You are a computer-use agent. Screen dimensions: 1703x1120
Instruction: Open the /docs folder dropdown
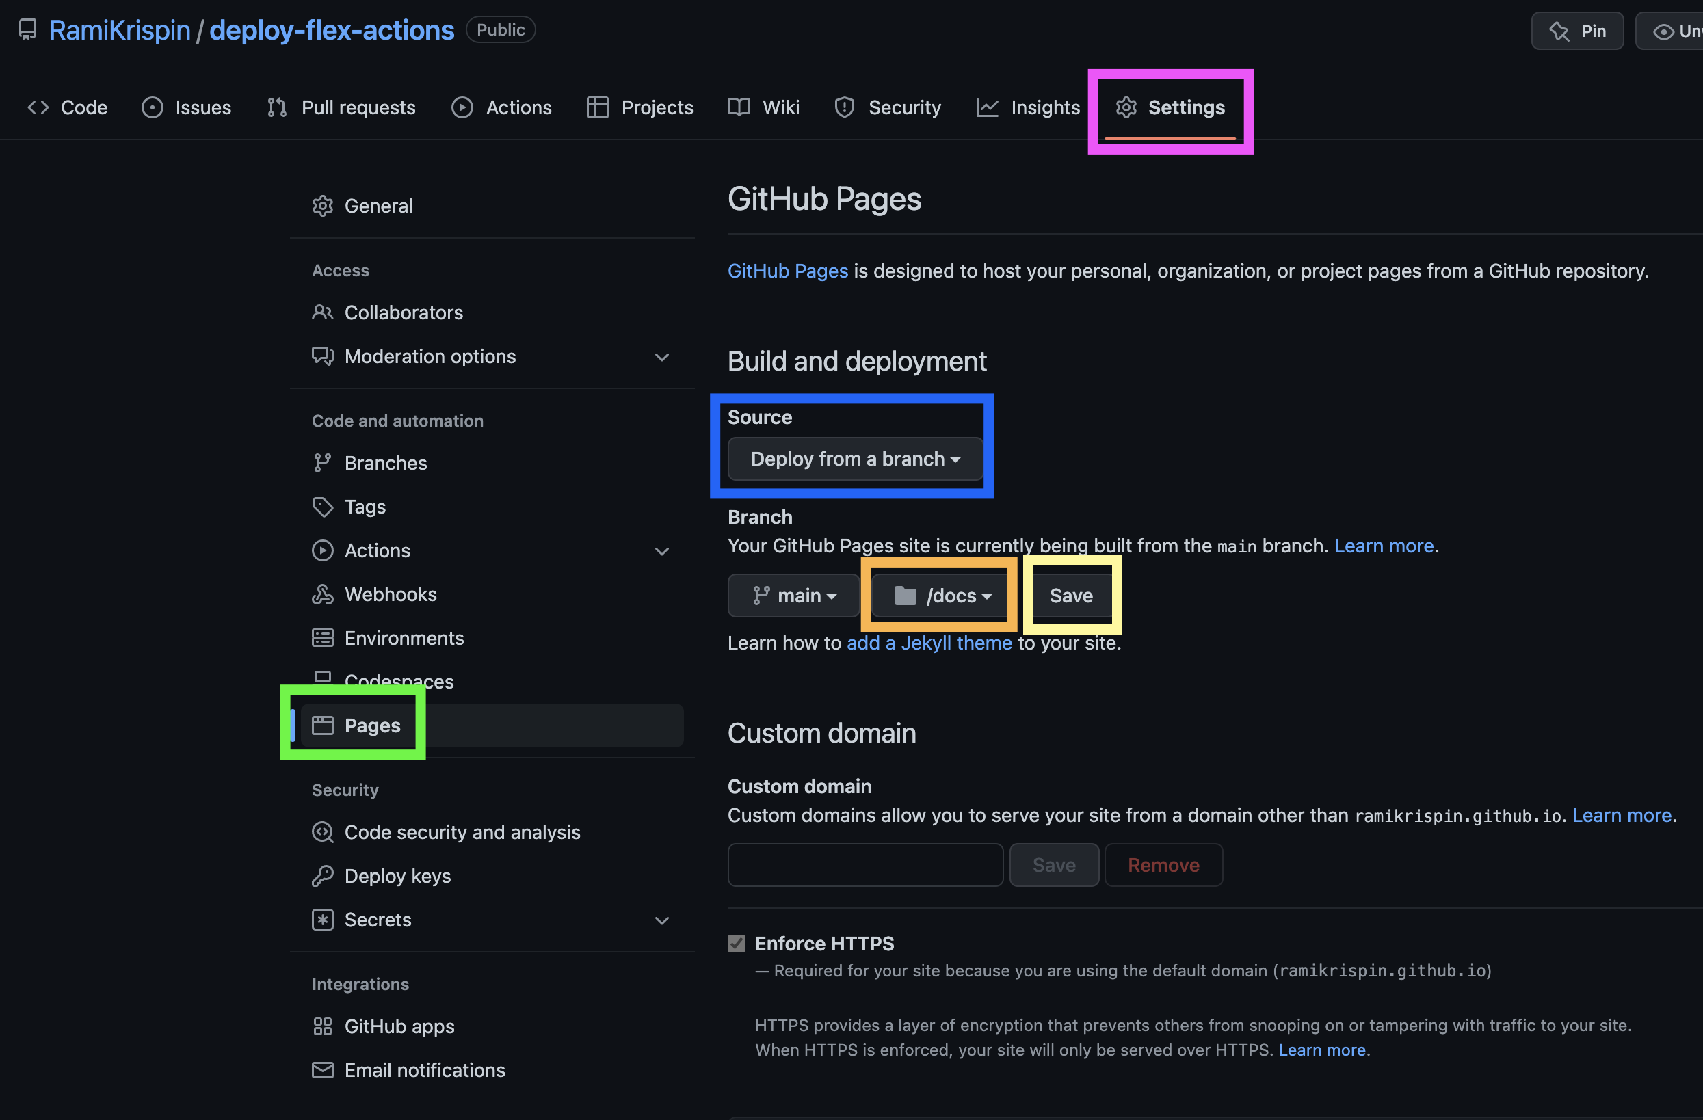tap(942, 596)
